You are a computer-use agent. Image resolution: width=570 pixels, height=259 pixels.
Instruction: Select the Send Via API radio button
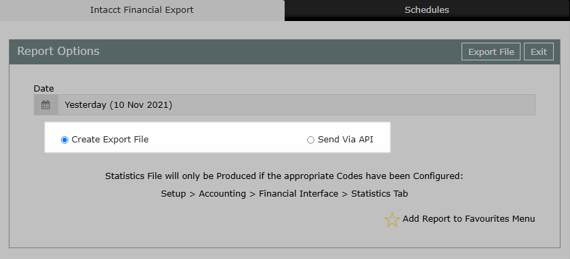tap(310, 140)
